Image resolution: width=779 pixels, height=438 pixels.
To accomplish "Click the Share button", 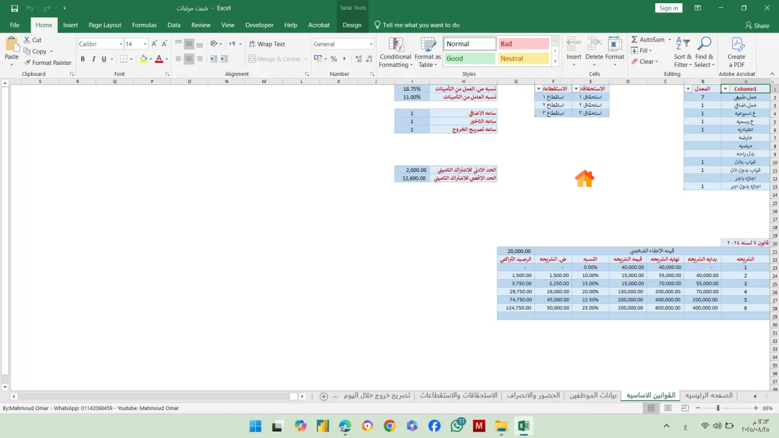I will (x=757, y=25).
